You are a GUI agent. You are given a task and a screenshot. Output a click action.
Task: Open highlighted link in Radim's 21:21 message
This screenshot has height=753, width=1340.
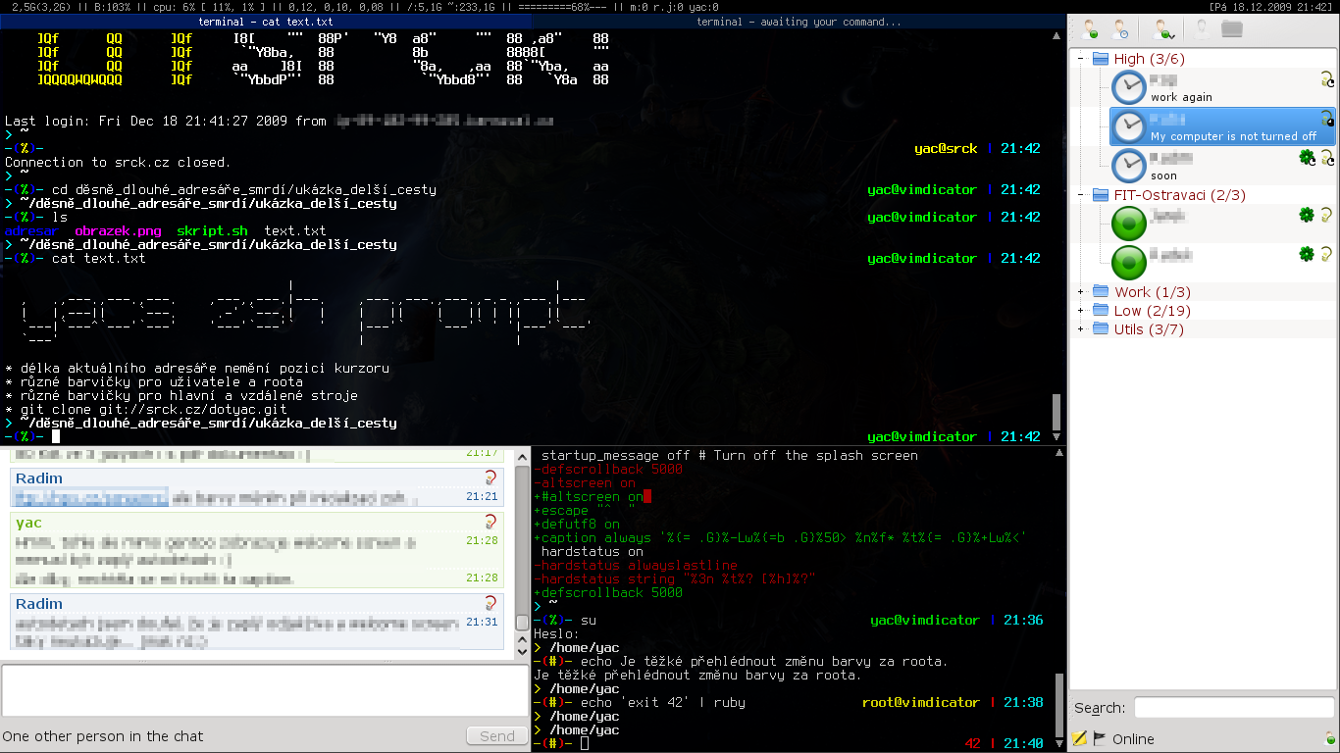91,498
